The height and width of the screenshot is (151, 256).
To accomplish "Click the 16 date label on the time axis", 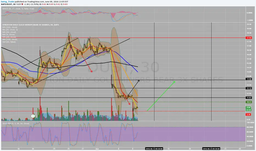I will pos(19,149).
